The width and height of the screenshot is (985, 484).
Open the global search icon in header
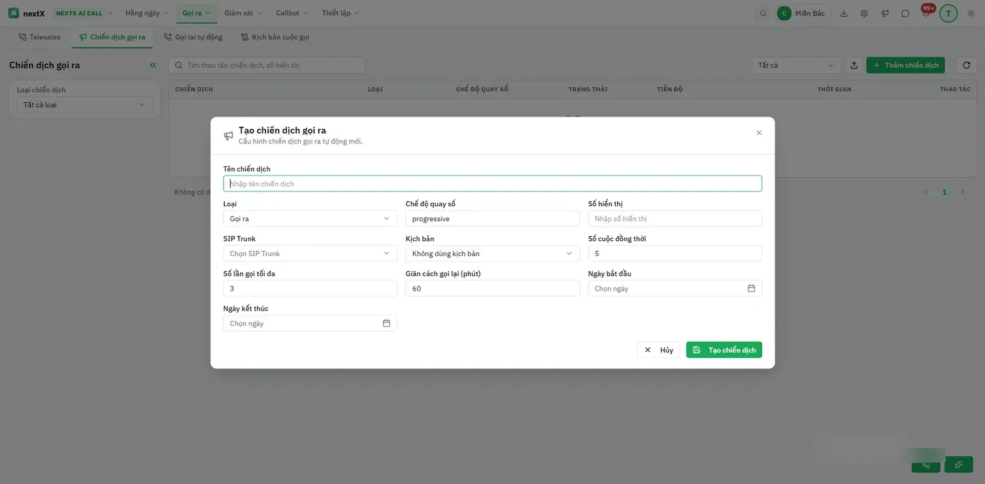763,14
